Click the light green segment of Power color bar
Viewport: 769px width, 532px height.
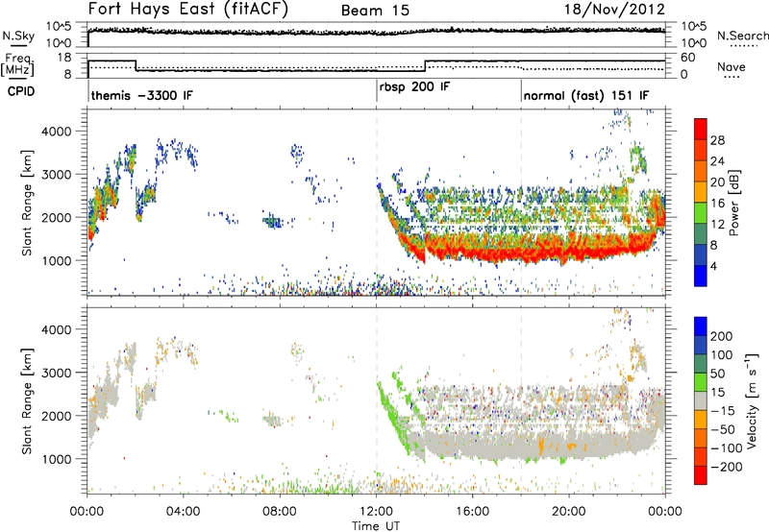(x=701, y=212)
